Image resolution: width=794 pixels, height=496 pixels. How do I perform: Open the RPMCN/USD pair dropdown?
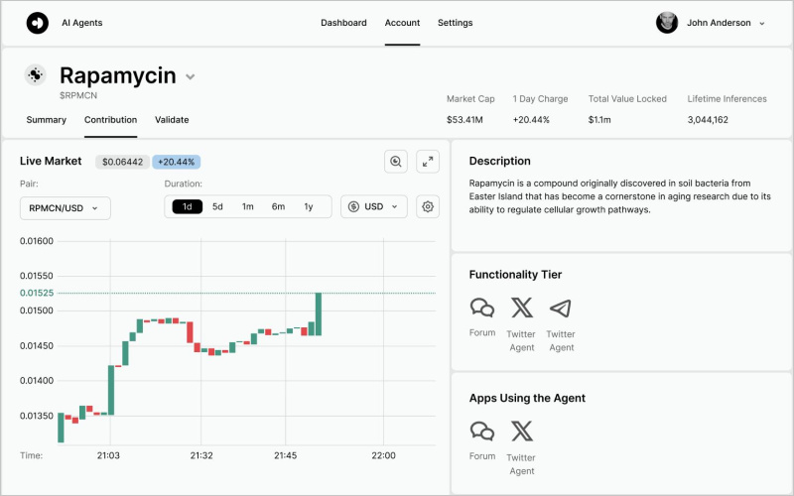click(x=66, y=207)
